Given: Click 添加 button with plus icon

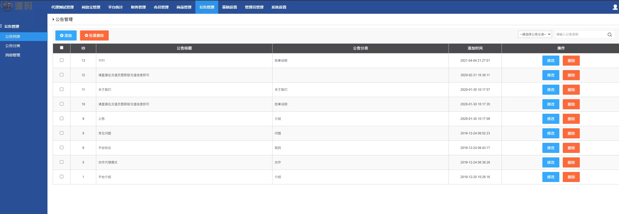Looking at the screenshot, I should [66, 35].
